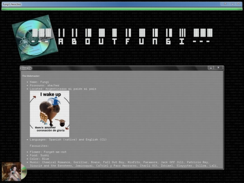Click the 'Located: Argentinaaaa' line
244x183 pixels.
tap(63, 89)
